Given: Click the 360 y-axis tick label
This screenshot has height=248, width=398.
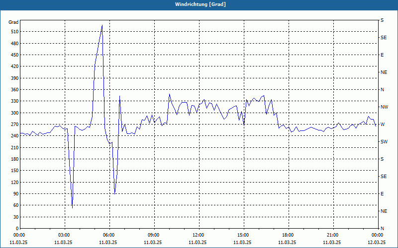Looking at the screenshot, I should [x=15, y=90].
